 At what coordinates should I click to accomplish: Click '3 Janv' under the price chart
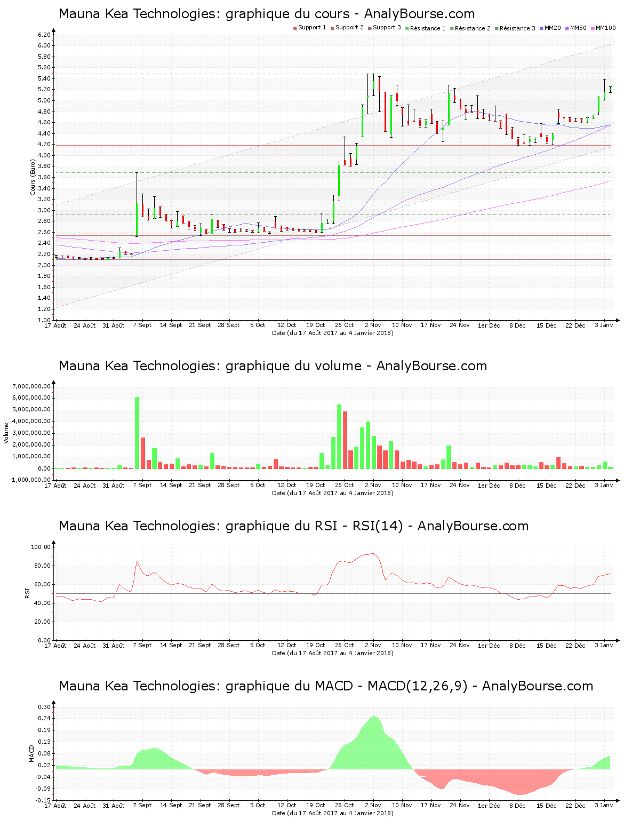(604, 325)
